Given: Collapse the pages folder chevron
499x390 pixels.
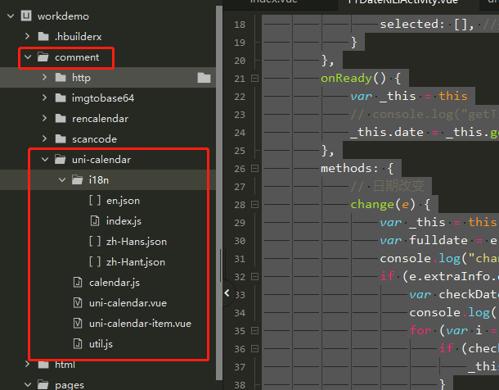Looking at the screenshot, I should 28,385.
